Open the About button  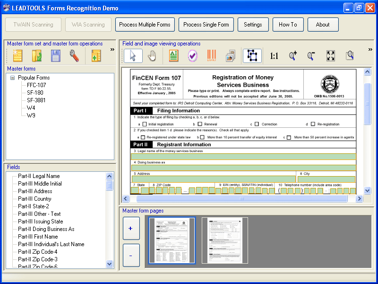coord(323,25)
